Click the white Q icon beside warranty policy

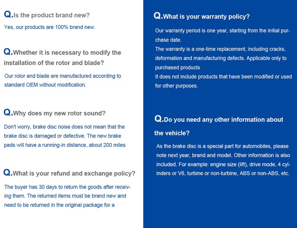point(157,16)
